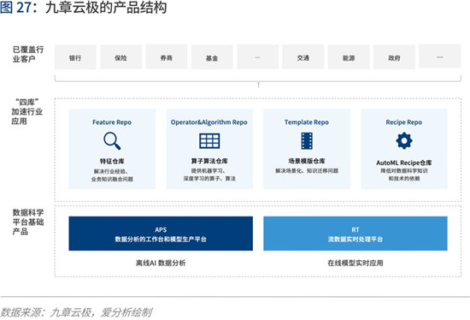The height and width of the screenshot is (320, 470).
Task: Click the 能源 industry box
Action: 349,57
